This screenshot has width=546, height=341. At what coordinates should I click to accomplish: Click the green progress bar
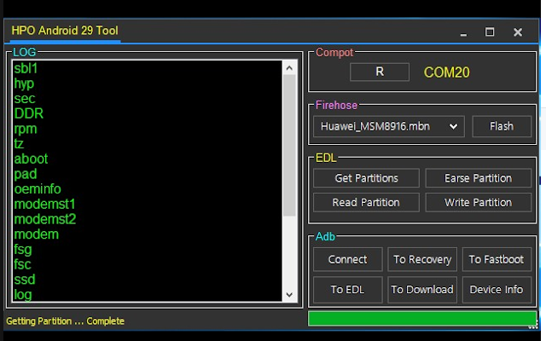[422, 319]
